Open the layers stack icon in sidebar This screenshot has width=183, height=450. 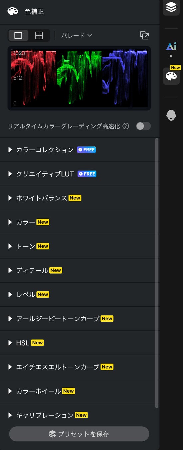click(x=171, y=7)
